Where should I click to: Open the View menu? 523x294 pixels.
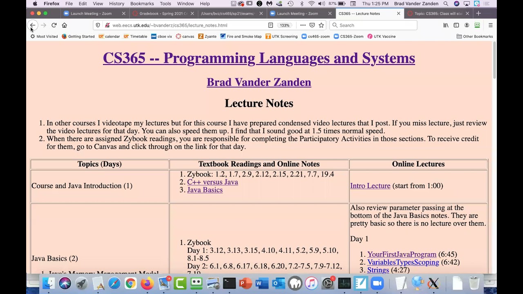[x=98, y=4]
